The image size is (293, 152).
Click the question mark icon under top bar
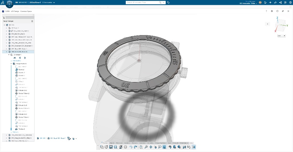pyautogui.click(x=266, y=11)
